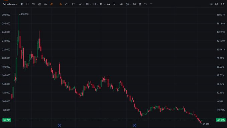
Task: Open the VS compare tool
Action: (34, 4)
